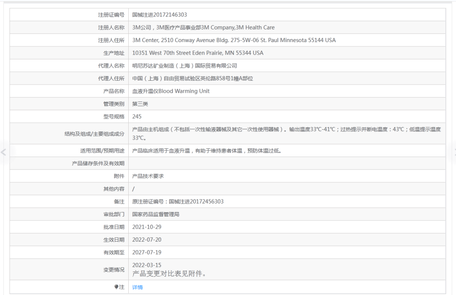Click the 生产地址 label
The height and width of the screenshot is (295, 456).
click(x=114, y=53)
